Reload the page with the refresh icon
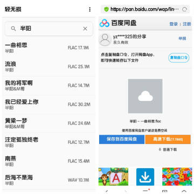 pyautogui.click(x=184, y=9)
